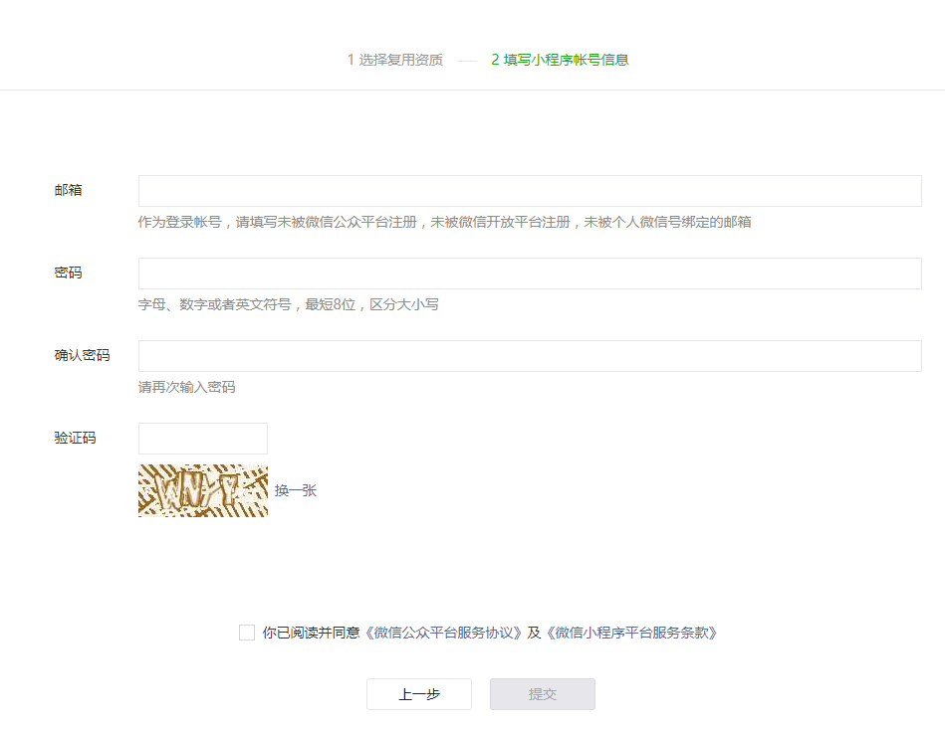The width and height of the screenshot is (945, 731).
Task: Click the email requirements hint text
Action: pos(445,223)
